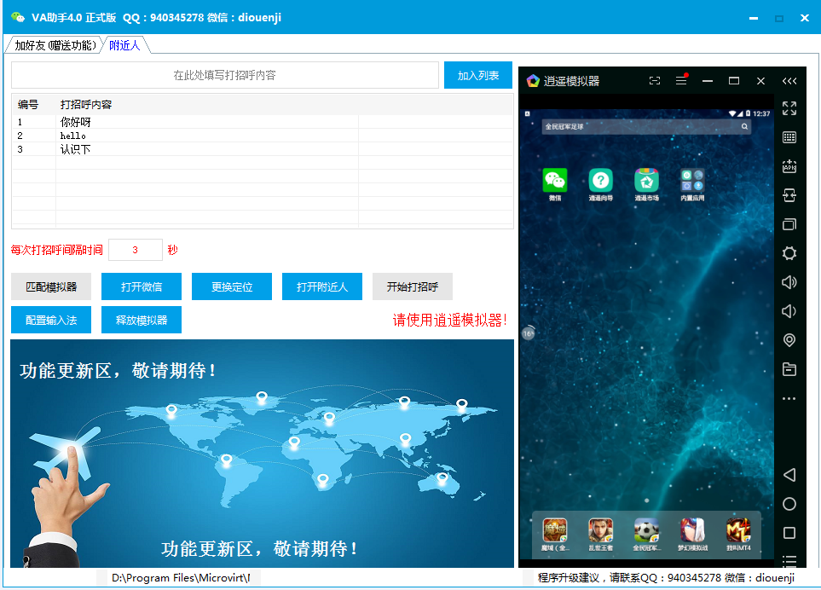Viewport: 821px width, 590px height.
Task: Click the 全民冠军足球 search bar in the emulator
Action: tap(646, 127)
